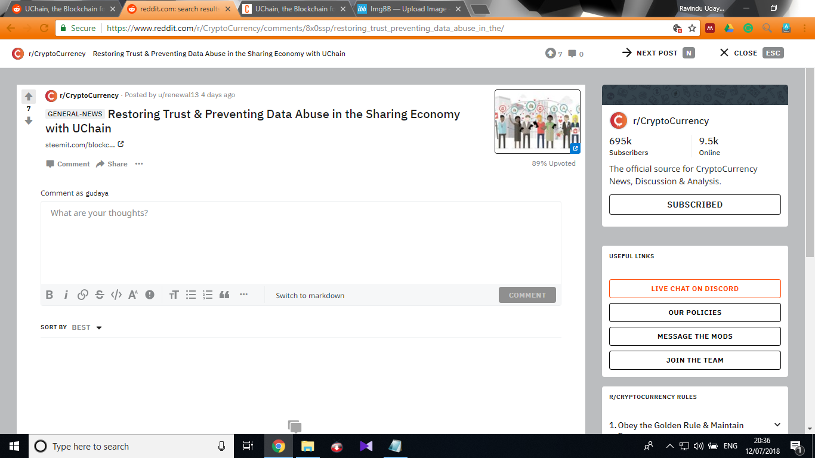Open the post's more actions ellipsis
The width and height of the screenshot is (815, 458).
pos(139,164)
